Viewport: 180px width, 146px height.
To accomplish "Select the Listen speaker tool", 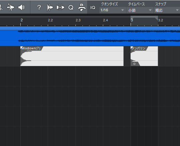I will [21, 7].
